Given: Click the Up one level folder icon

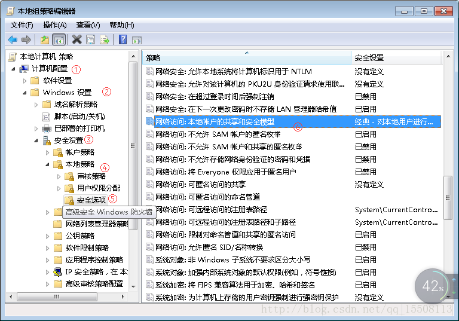Looking at the screenshot, I should click(44, 39).
